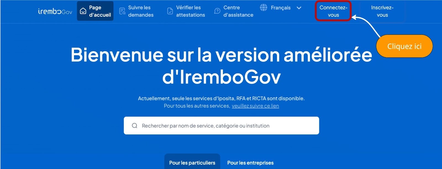The height and width of the screenshot is (169, 442).
Task: Open the Français language selector
Action: (x=281, y=8)
